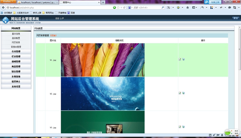Expand the 新闻管理 sidebar section

[x=16, y=61]
